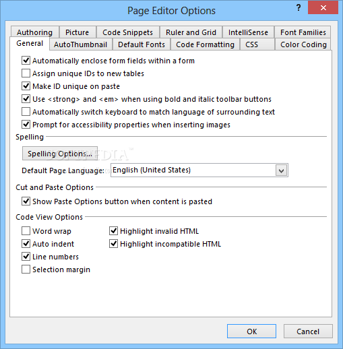
Task: Enable Selection margin checkbox
Action: click(26, 269)
